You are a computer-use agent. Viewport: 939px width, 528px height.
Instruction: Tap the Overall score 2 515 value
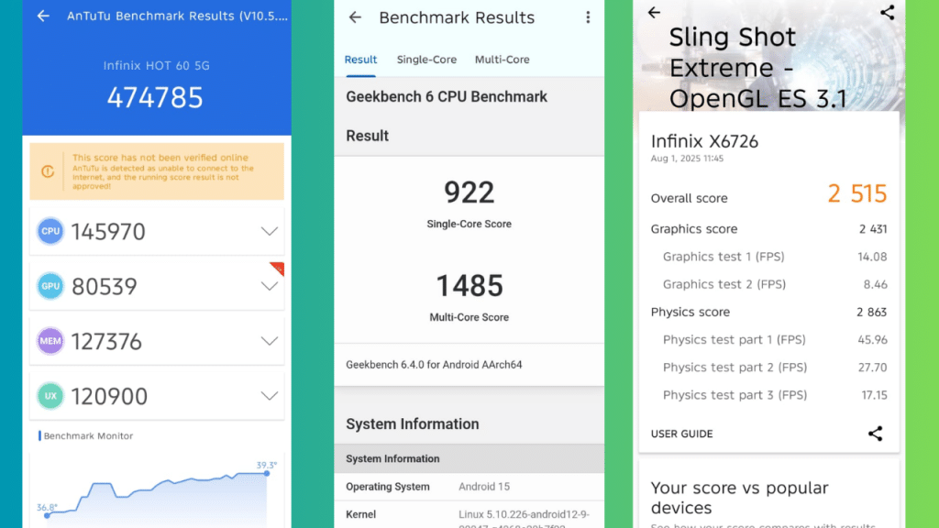(x=857, y=193)
